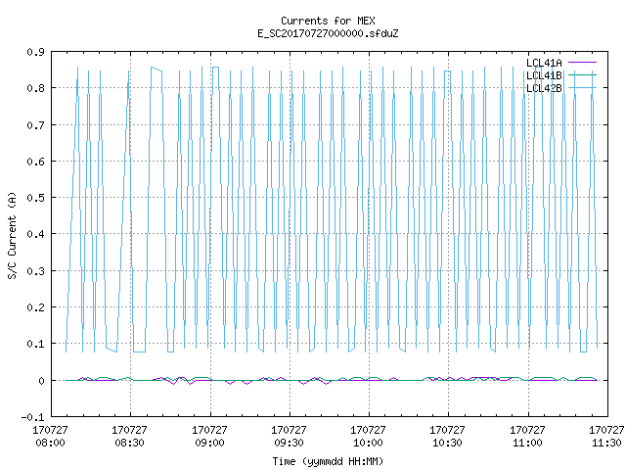Click the 0.5 y-axis tick value
Screen dimensions: 626x470
pos(35,198)
